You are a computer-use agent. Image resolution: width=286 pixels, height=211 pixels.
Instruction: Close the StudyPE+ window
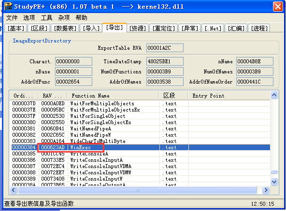[x=278, y=7]
